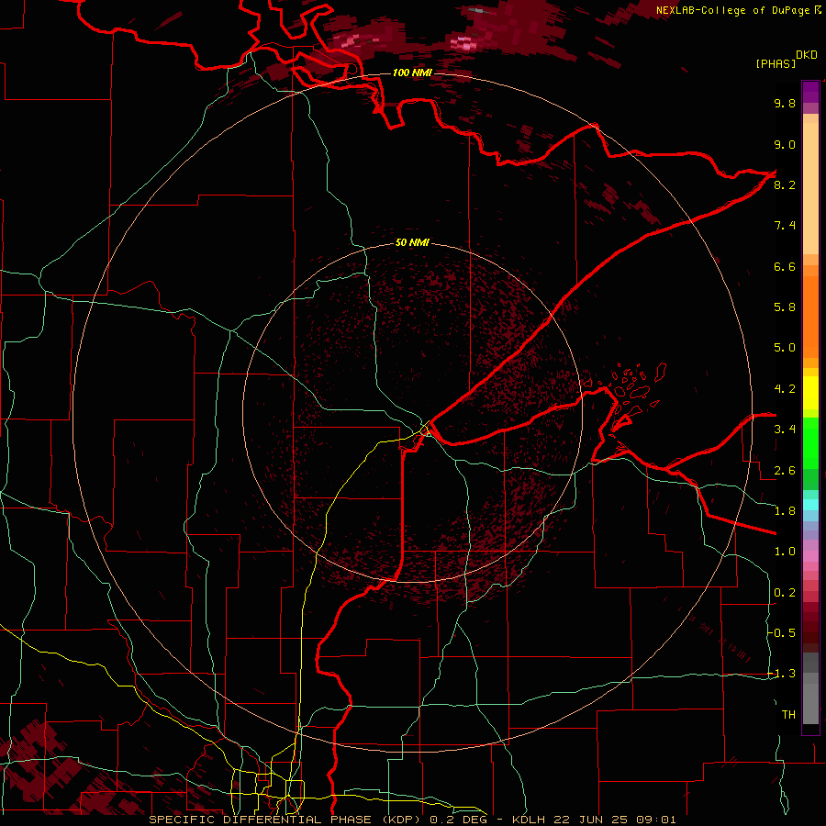Click the 50 NMI range ring label
This screenshot has height=826, width=826.
click(412, 242)
